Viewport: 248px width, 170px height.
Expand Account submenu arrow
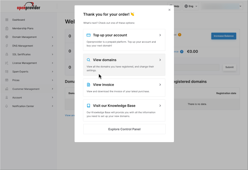(52, 97)
